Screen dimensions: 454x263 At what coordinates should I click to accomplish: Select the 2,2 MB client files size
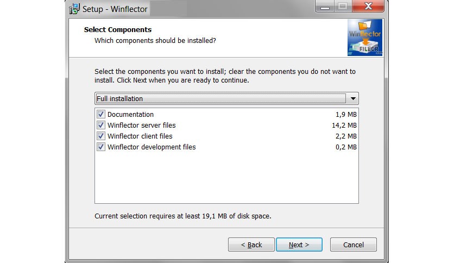[346, 136]
